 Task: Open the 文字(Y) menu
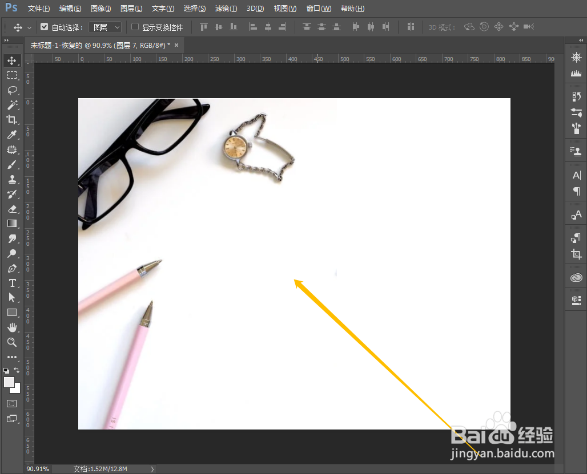click(163, 8)
